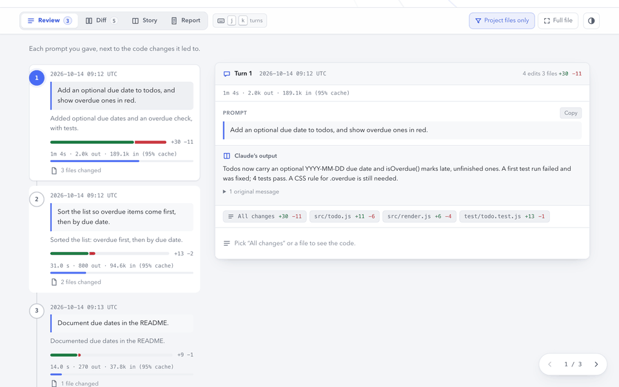This screenshot has height=387, width=619.
Task: Open the 'Sort the list so overdue' prompt card
Action: [122, 217]
